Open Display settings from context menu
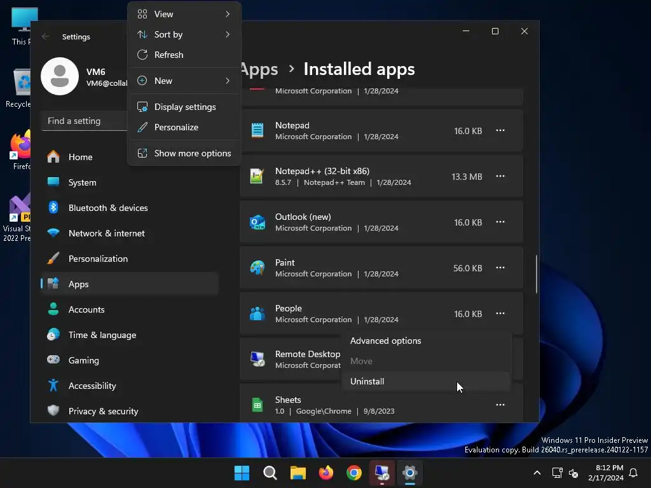Screen dimensions: 651x488 point(184,107)
